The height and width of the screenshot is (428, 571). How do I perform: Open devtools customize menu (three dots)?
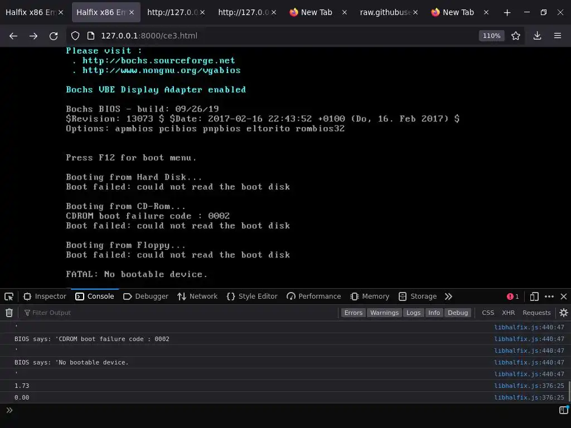point(549,296)
